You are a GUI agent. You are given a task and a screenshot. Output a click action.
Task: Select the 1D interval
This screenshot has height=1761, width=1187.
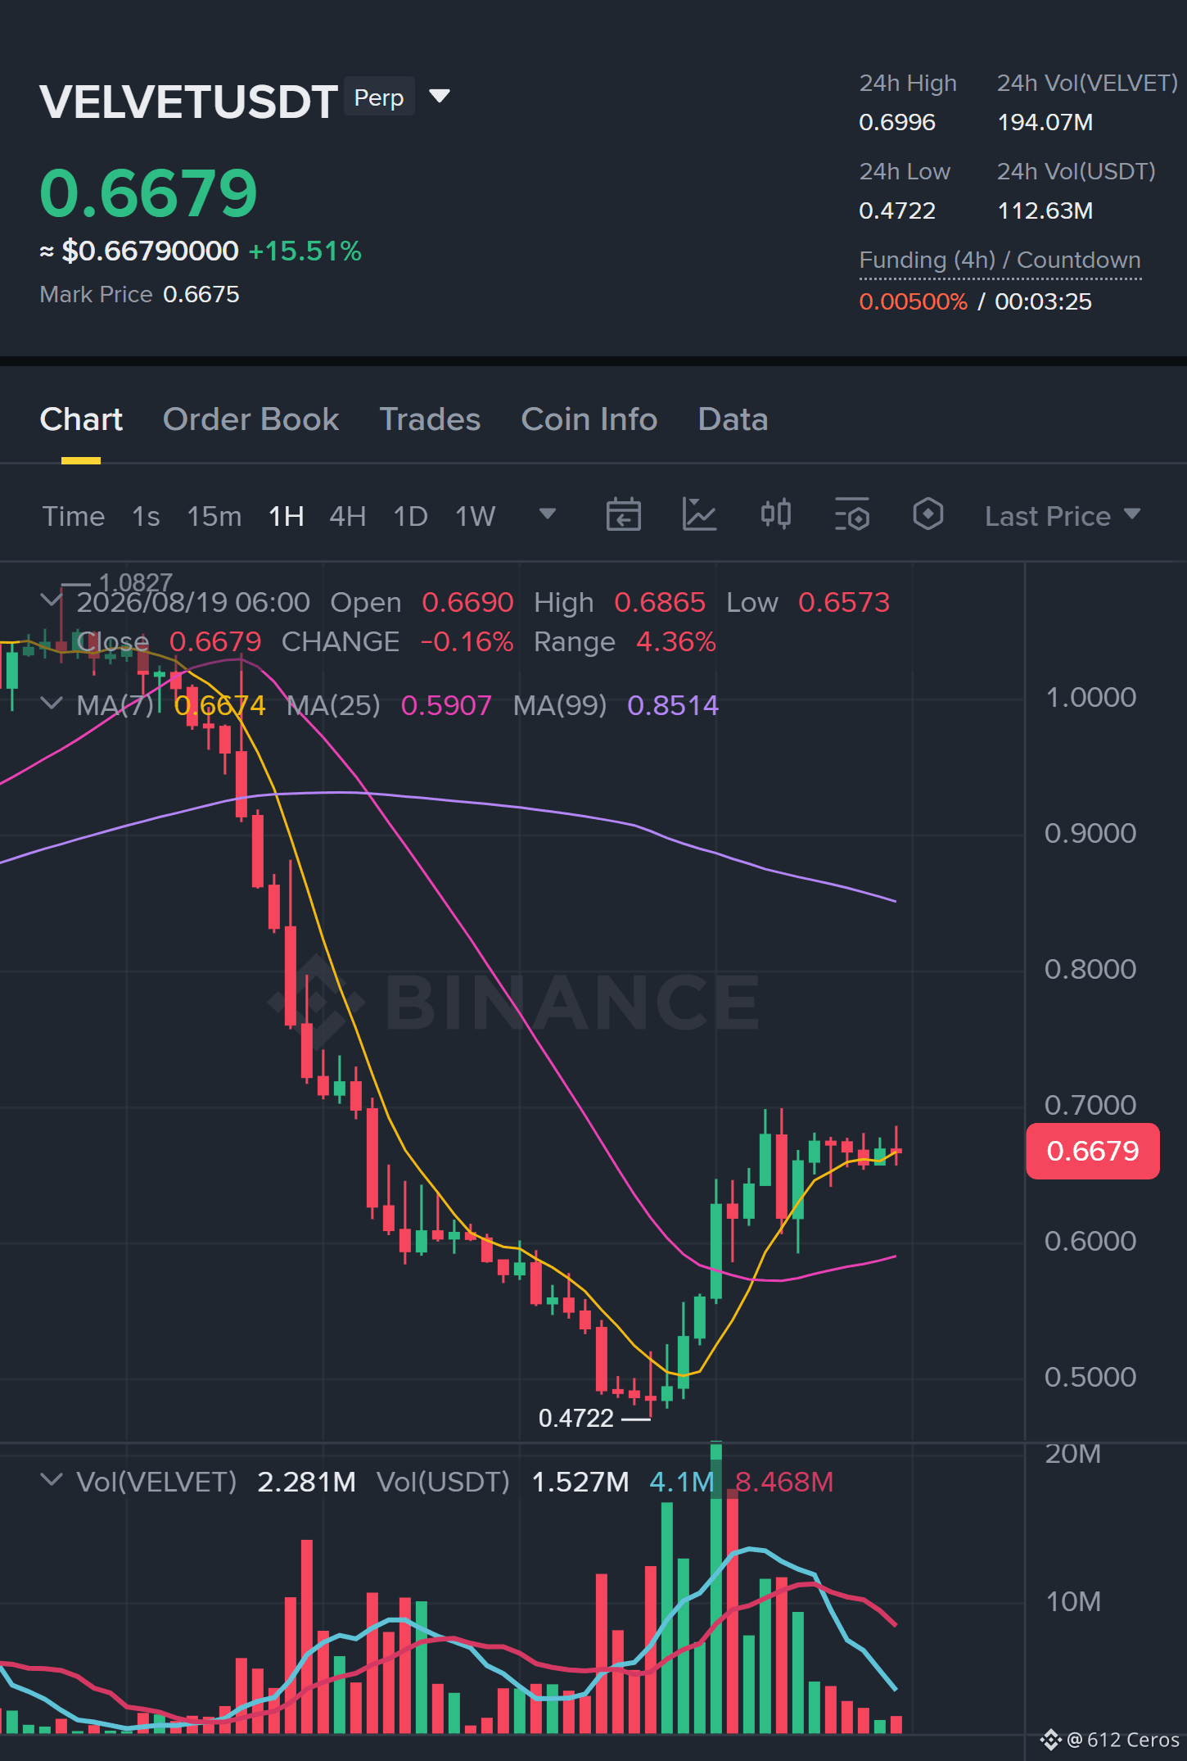[x=411, y=516]
